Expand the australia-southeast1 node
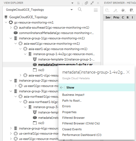Image resolution: width=136 pixels, height=141 pixels. [x=11, y=28]
